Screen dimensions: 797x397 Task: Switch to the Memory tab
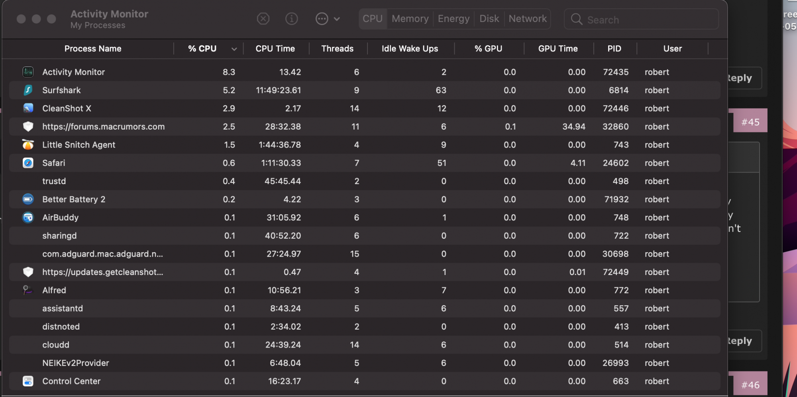coord(410,19)
